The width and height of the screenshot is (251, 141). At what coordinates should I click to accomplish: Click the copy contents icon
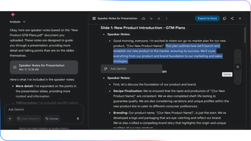[225, 18]
